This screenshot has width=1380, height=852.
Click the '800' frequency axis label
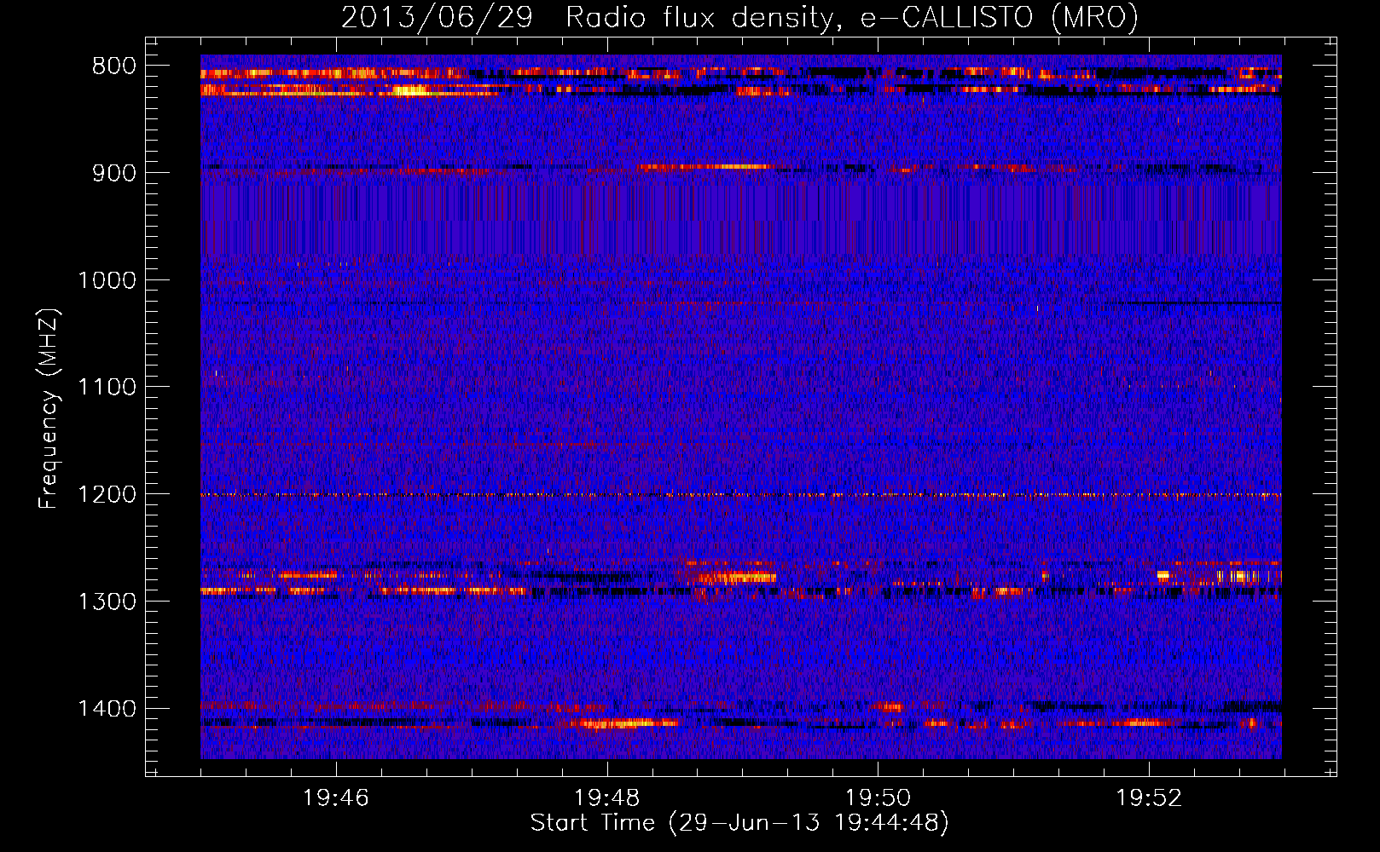click(114, 66)
